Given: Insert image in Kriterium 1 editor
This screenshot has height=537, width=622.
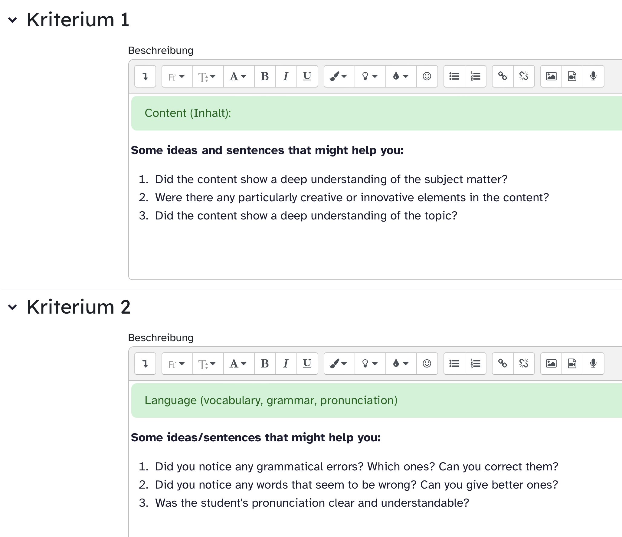Looking at the screenshot, I should point(551,76).
